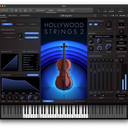The width and height of the screenshot is (128, 128).
Task: Toggle Release Trails in Envelope
Action: pos(33,75)
